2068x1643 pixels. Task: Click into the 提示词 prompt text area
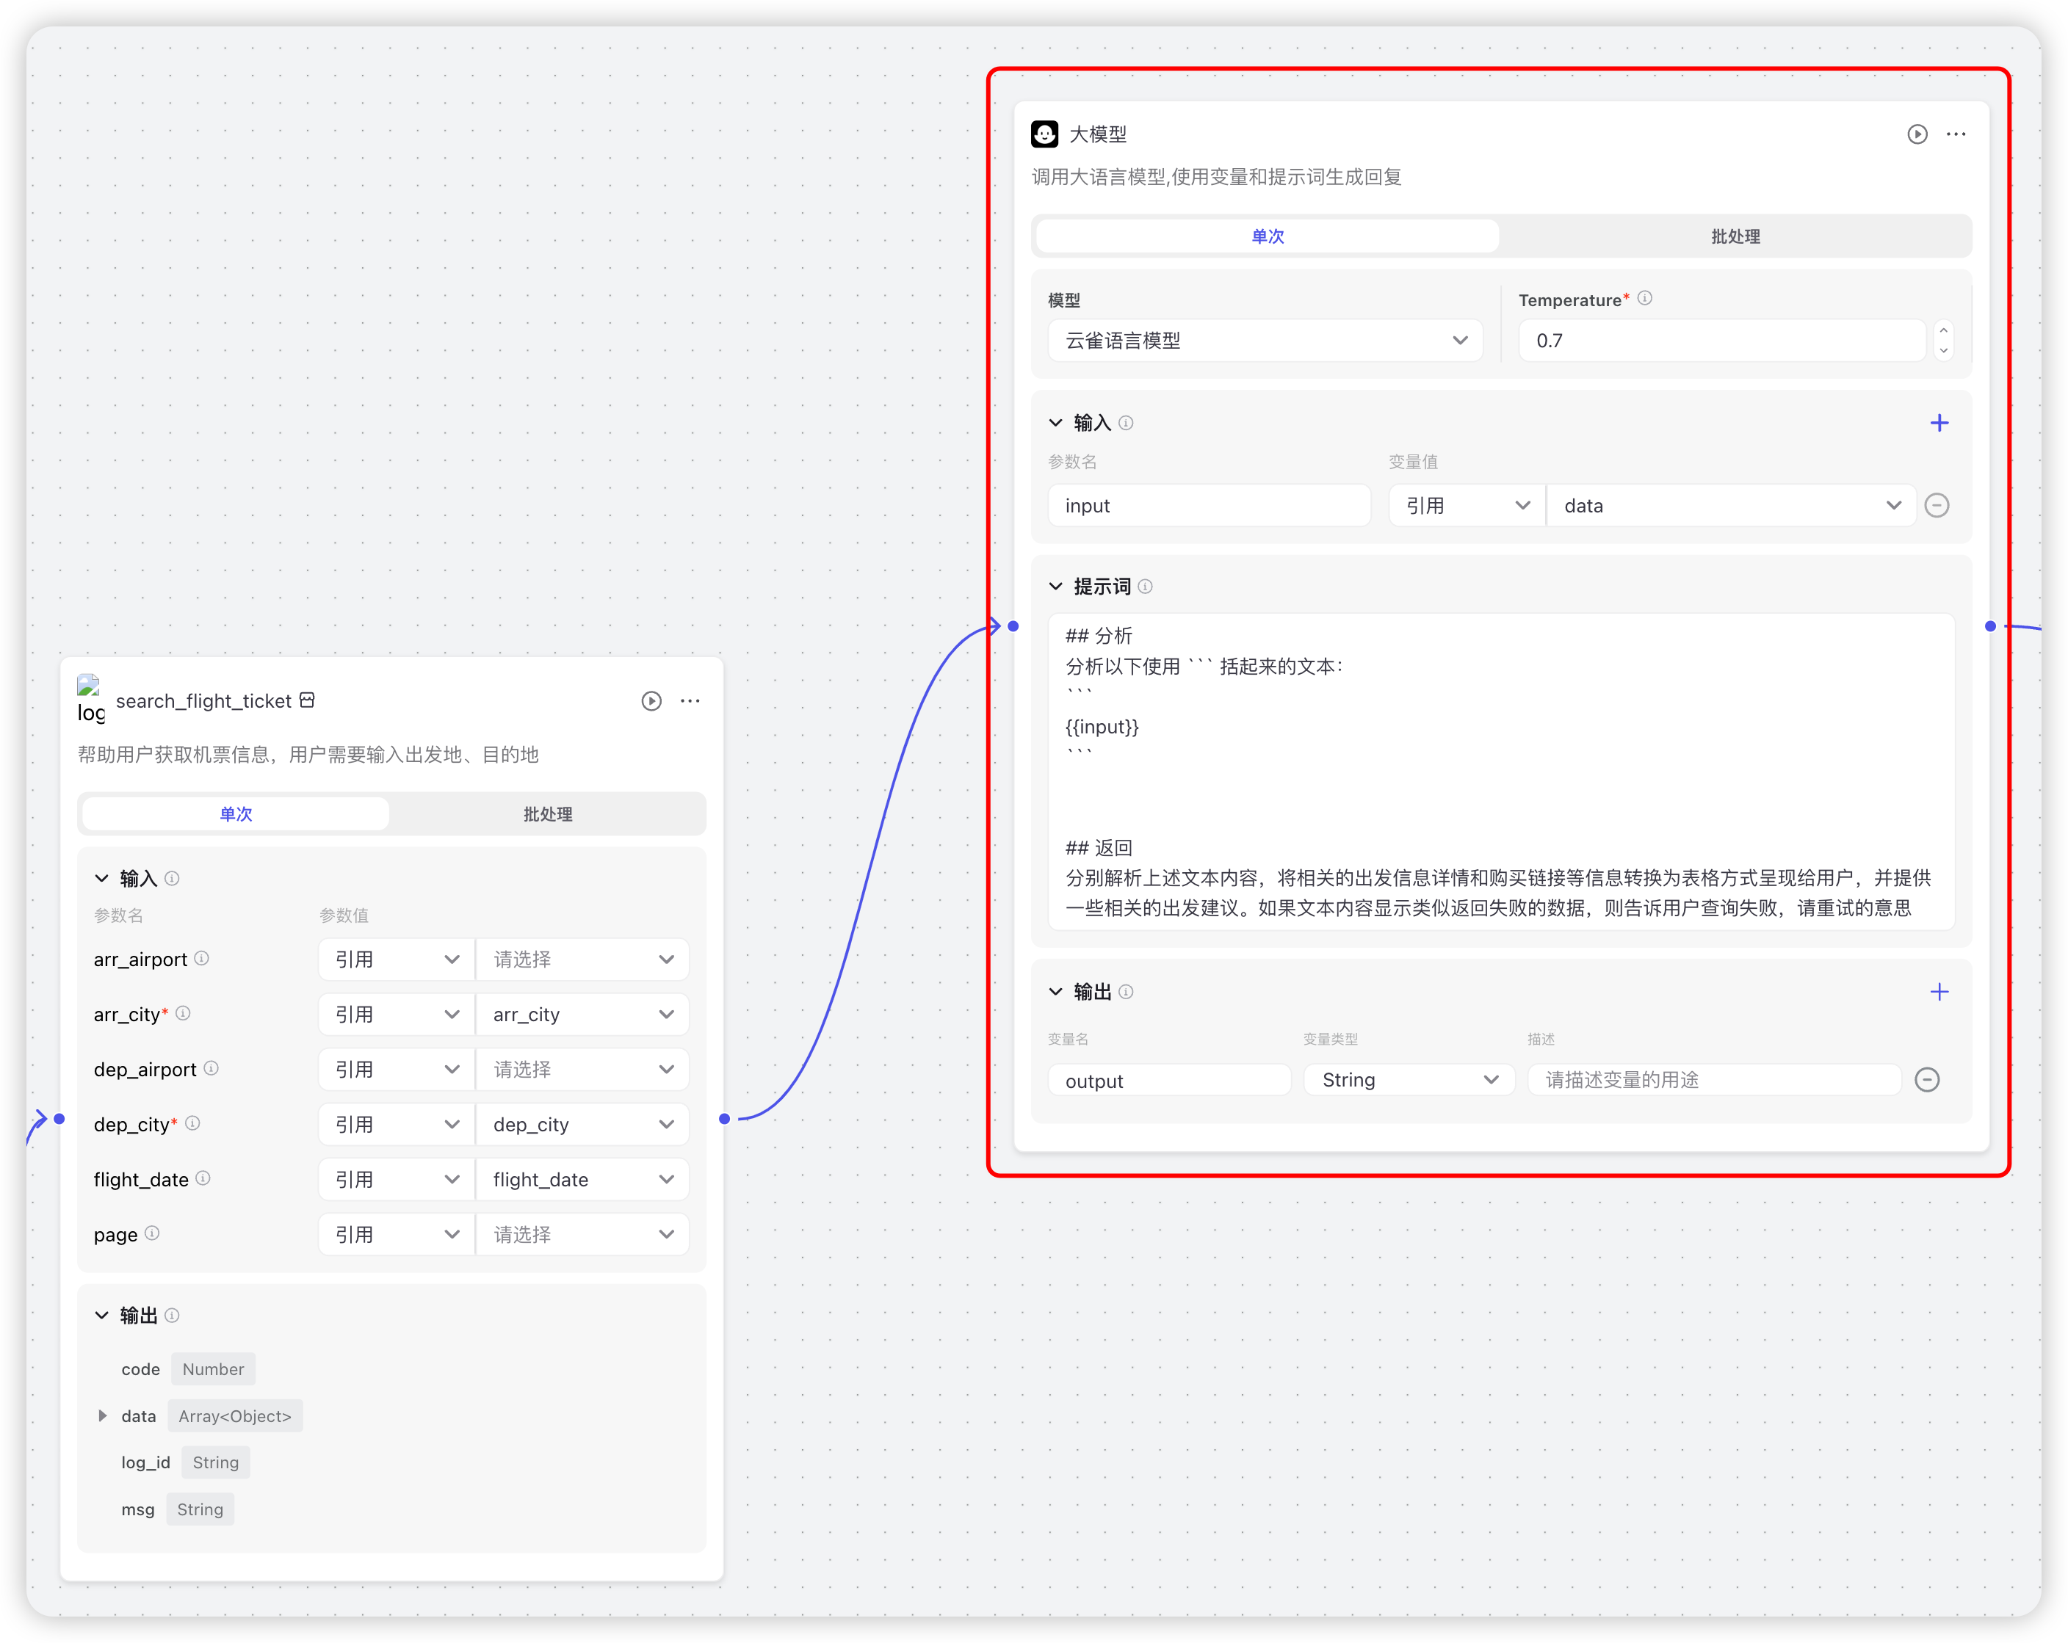(1500, 772)
